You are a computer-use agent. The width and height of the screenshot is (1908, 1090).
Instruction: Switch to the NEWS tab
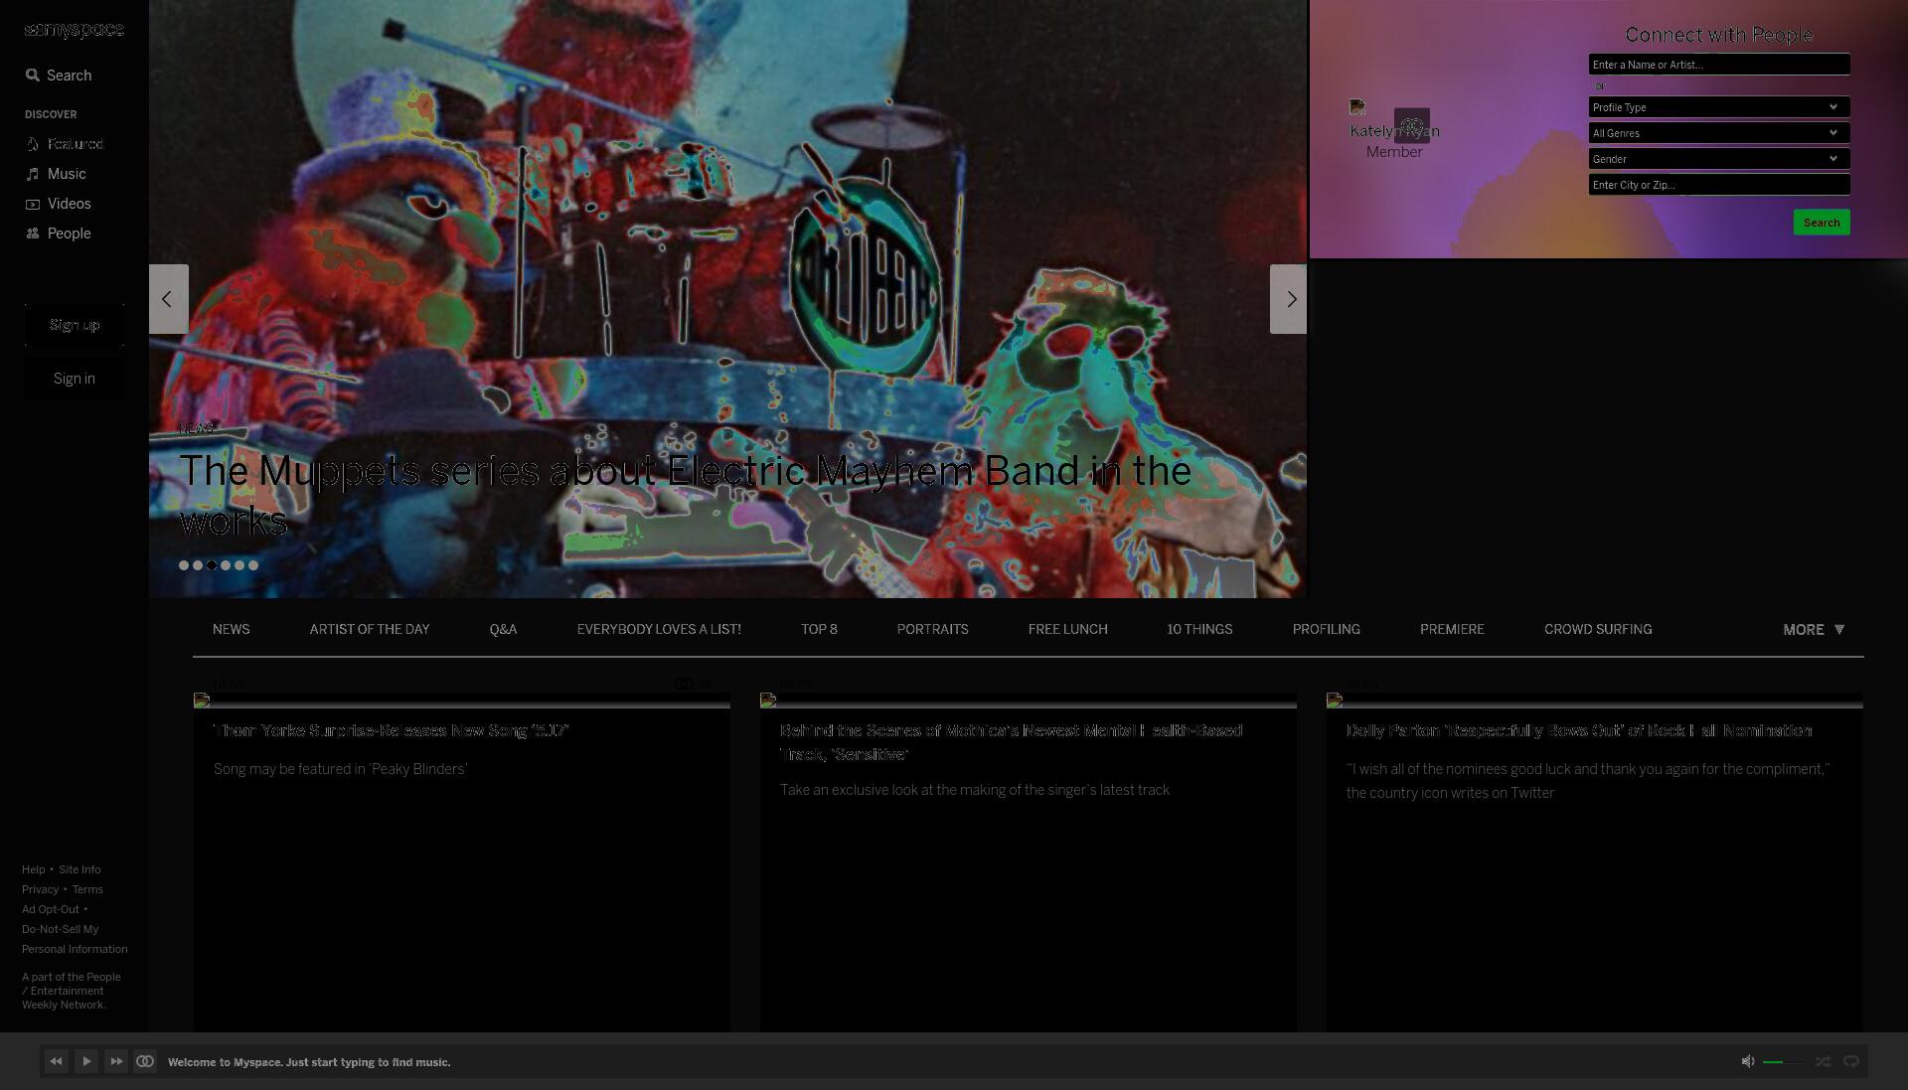(232, 630)
